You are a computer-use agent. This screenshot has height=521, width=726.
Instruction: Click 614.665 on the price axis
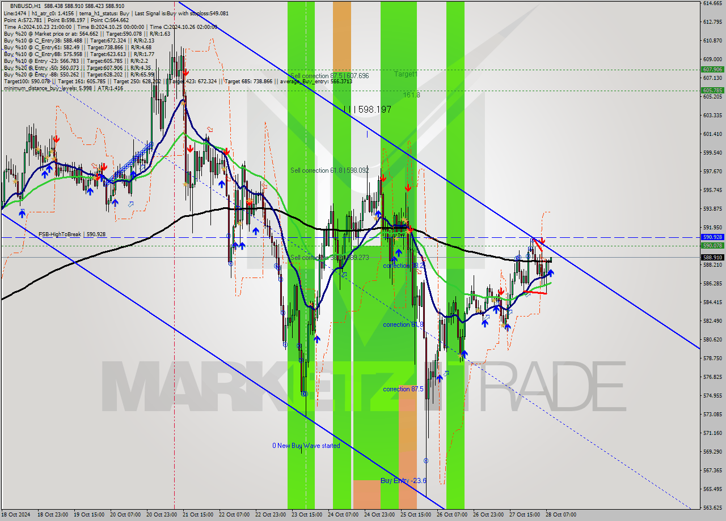click(x=712, y=3)
